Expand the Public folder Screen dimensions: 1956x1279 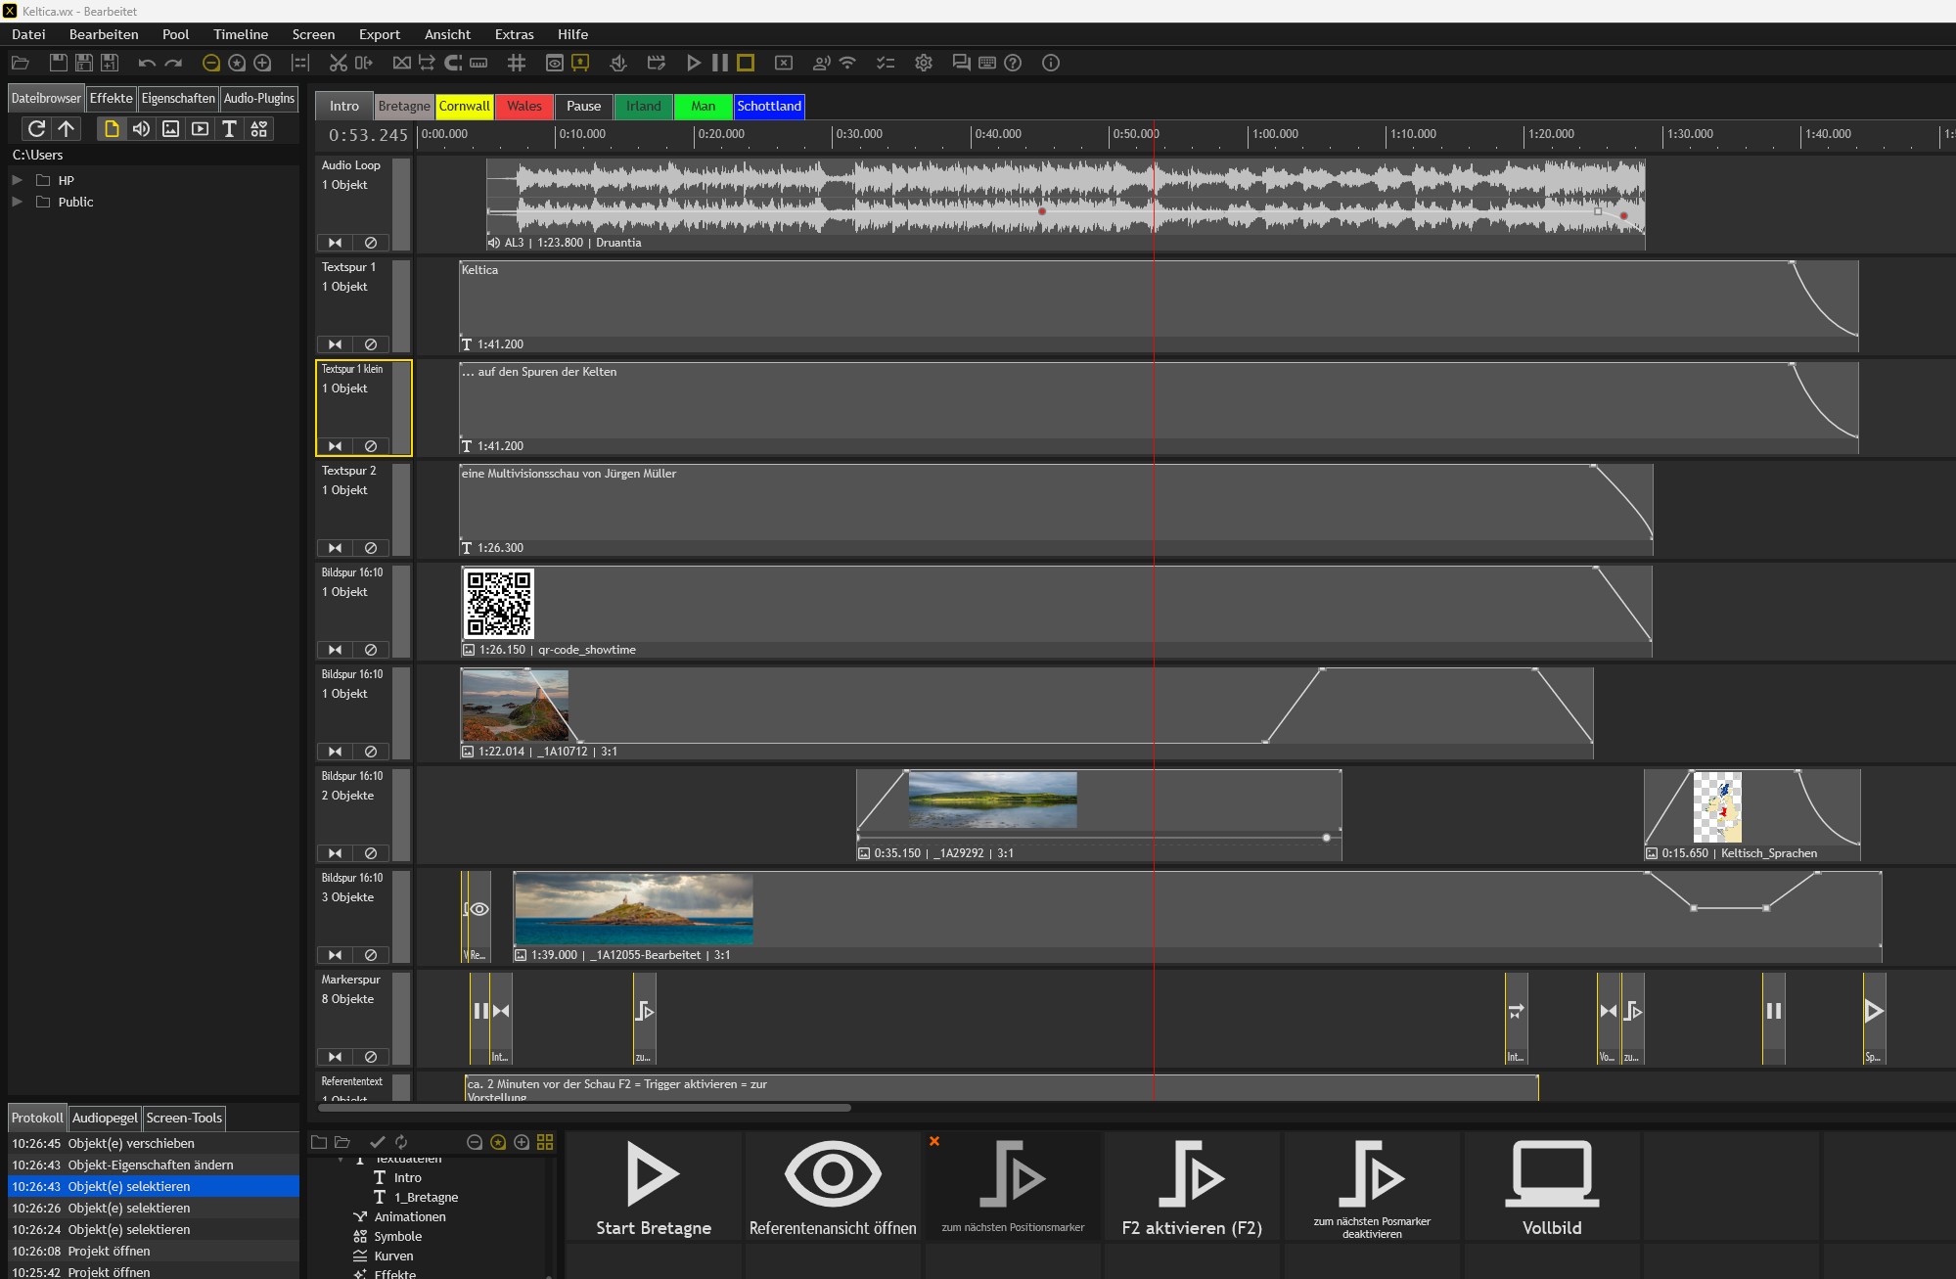click(17, 202)
